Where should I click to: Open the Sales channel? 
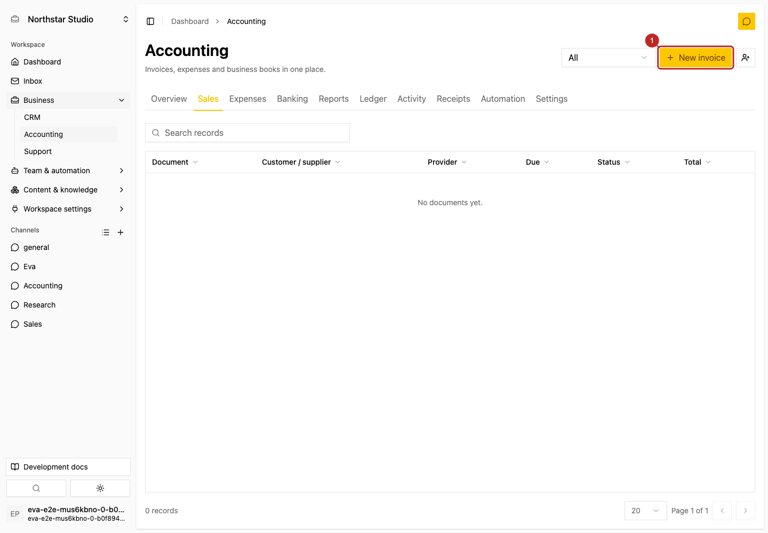68,324
